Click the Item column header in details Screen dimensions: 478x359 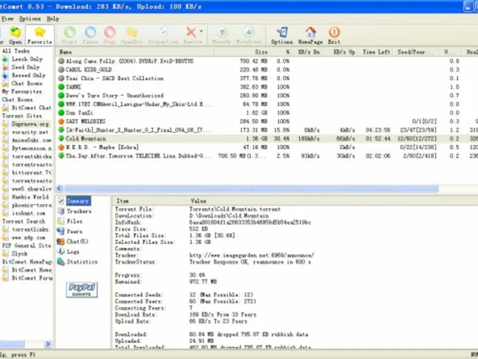[x=150, y=201]
